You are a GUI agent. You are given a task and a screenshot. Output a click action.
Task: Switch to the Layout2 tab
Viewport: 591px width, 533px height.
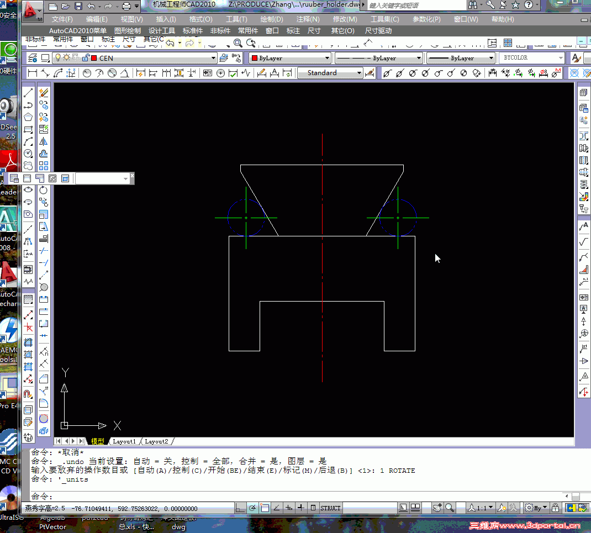[156, 441]
